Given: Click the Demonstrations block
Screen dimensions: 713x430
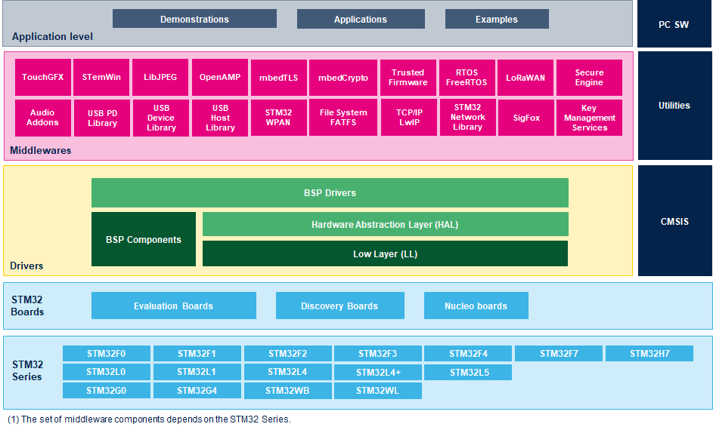Looking at the screenshot, I should point(194,19).
